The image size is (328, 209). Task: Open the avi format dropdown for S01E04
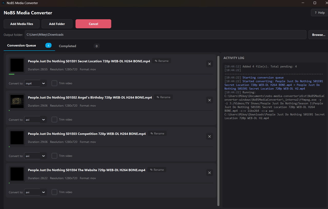tap(35, 192)
